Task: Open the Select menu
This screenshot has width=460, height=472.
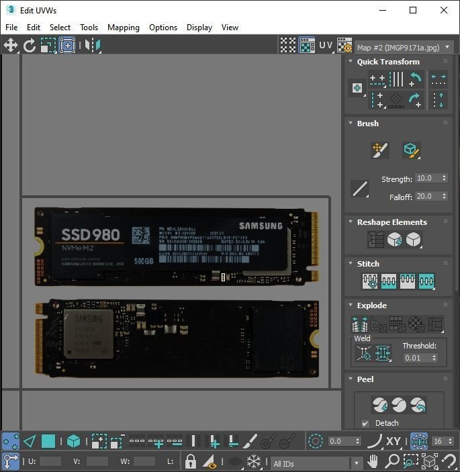Action: (x=60, y=28)
